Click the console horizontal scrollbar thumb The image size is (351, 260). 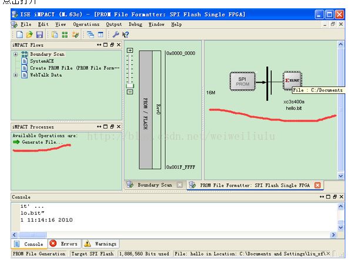point(33,235)
